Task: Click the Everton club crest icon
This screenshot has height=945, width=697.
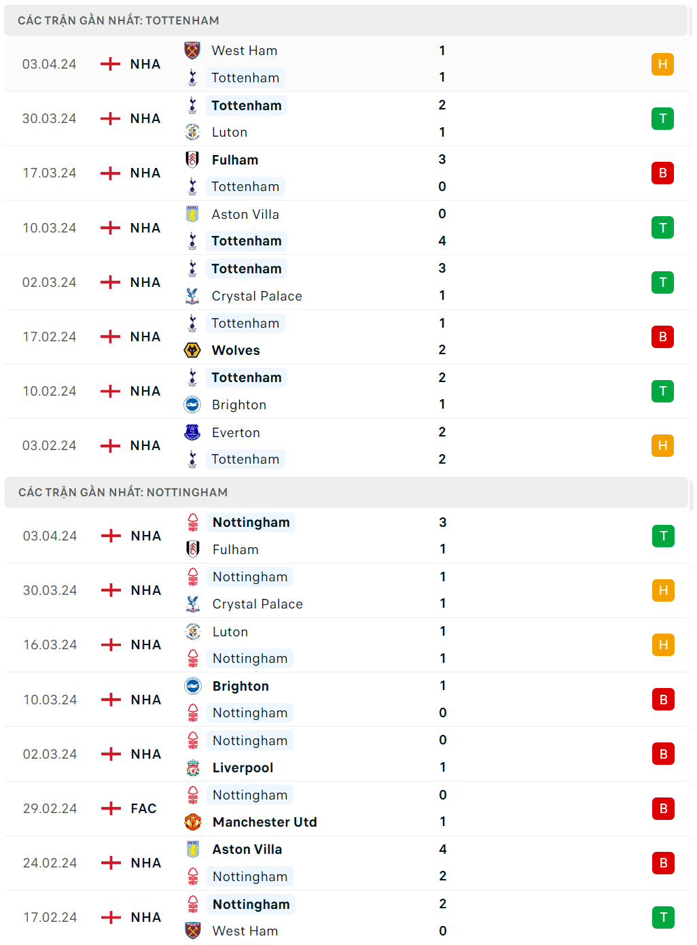Action: (192, 432)
